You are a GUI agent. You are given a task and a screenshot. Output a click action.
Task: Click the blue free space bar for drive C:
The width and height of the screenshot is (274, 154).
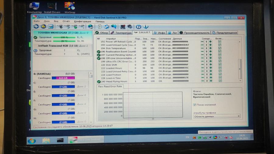pos(63,87)
